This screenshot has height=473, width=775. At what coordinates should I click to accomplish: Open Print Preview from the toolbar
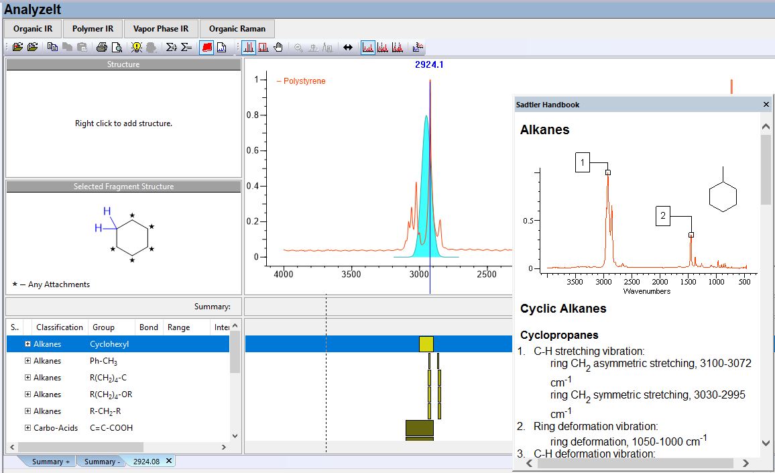pos(117,48)
